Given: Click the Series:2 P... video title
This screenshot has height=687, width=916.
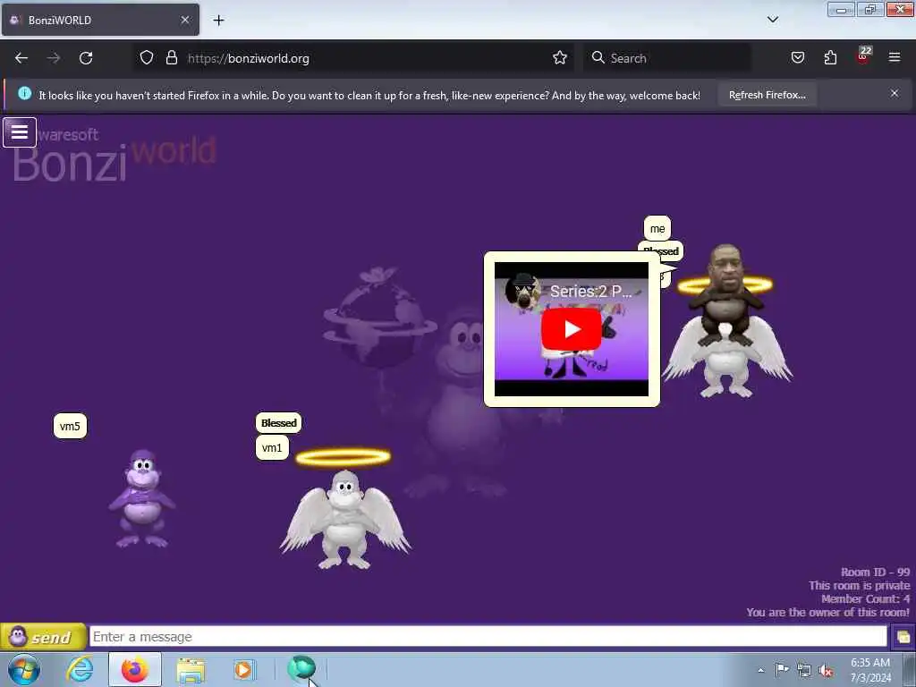Looking at the screenshot, I should coord(590,292).
